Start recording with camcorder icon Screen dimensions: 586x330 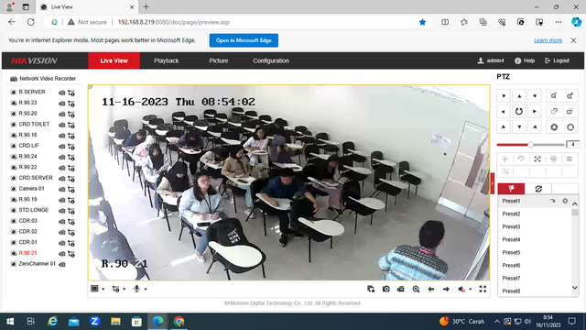401,289
